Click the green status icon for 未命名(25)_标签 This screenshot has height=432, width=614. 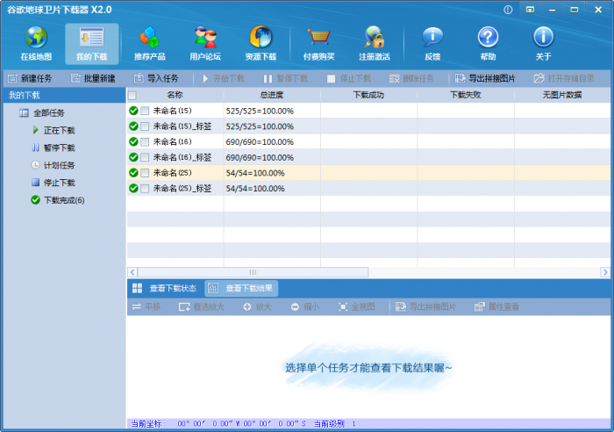pyautogui.click(x=133, y=188)
